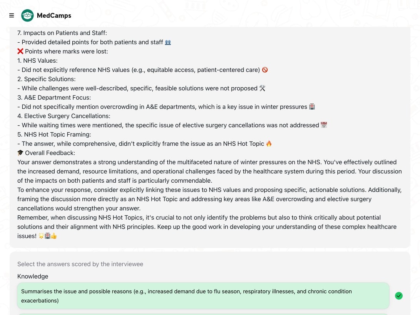Viewport: 420px width, 315px height.
Task: Click the two people emoji after patients and staff
Action: (x=168, y=42)
